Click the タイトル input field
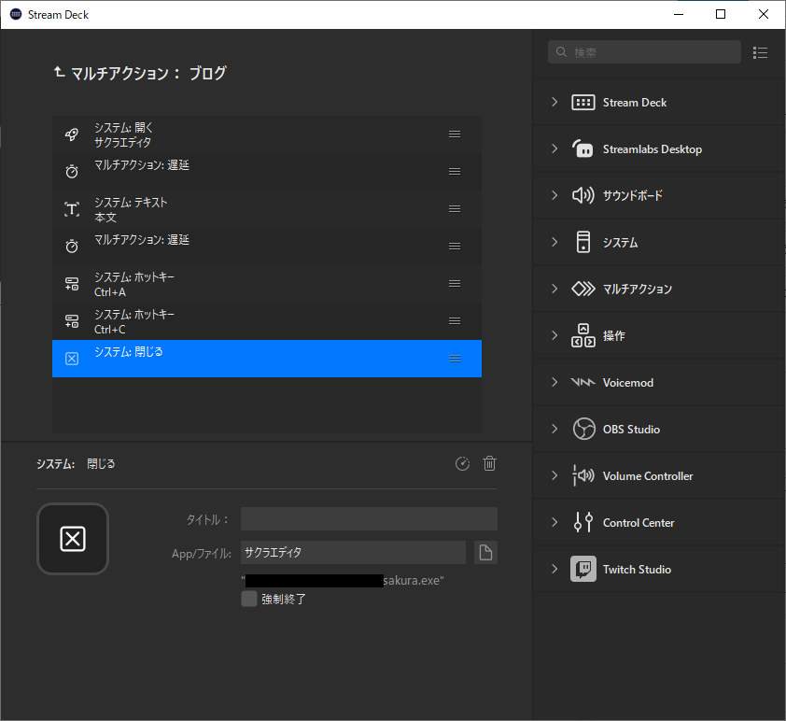The width and height of the screenshot is (786, 721). pos(369,519)
